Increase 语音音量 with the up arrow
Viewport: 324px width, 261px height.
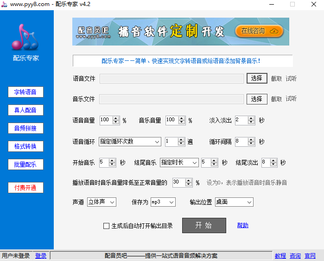point(116,118)
